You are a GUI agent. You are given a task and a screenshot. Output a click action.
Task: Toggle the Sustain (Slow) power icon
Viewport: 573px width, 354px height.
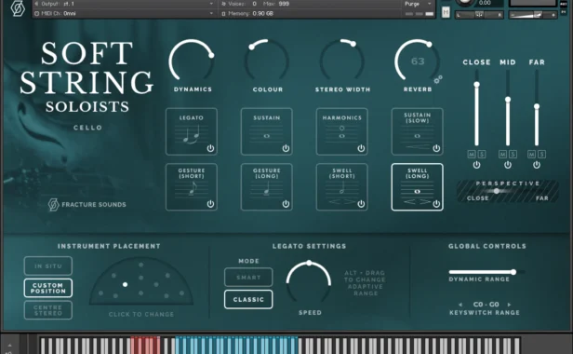point(436,148)
